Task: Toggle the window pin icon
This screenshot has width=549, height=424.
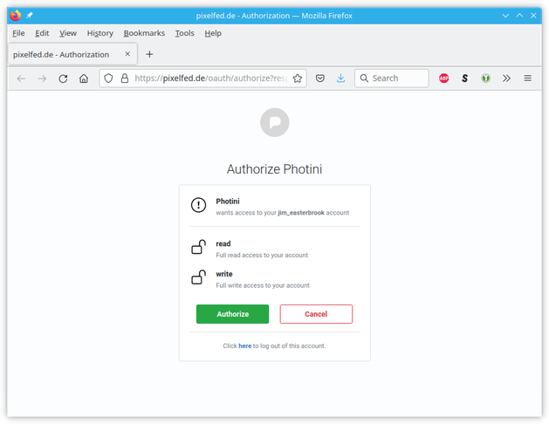Action: (x=30, y=16)
